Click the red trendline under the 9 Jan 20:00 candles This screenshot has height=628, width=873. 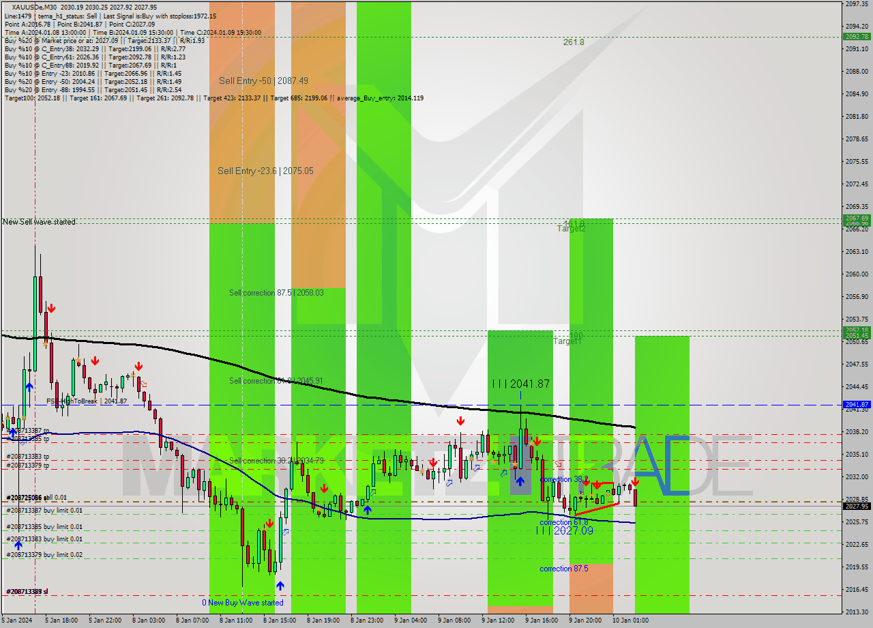click(597, 509)
